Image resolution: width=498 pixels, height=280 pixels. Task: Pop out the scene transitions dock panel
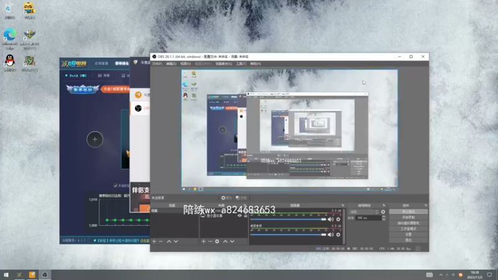[383, 205]
